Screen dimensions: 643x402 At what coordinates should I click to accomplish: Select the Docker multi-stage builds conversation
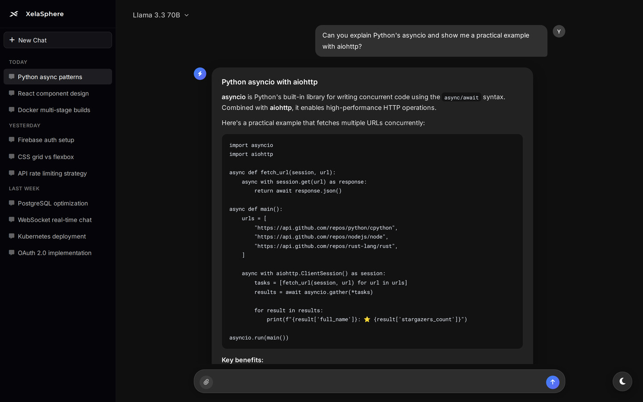pos(54,110)
